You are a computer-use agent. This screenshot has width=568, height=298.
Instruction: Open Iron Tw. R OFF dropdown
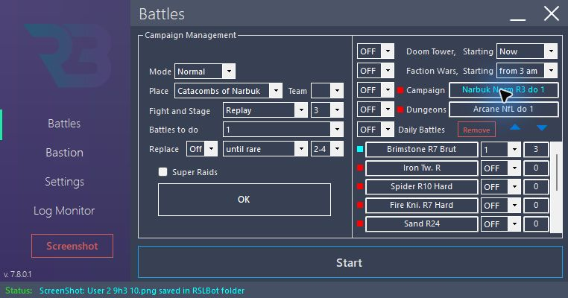501,168
